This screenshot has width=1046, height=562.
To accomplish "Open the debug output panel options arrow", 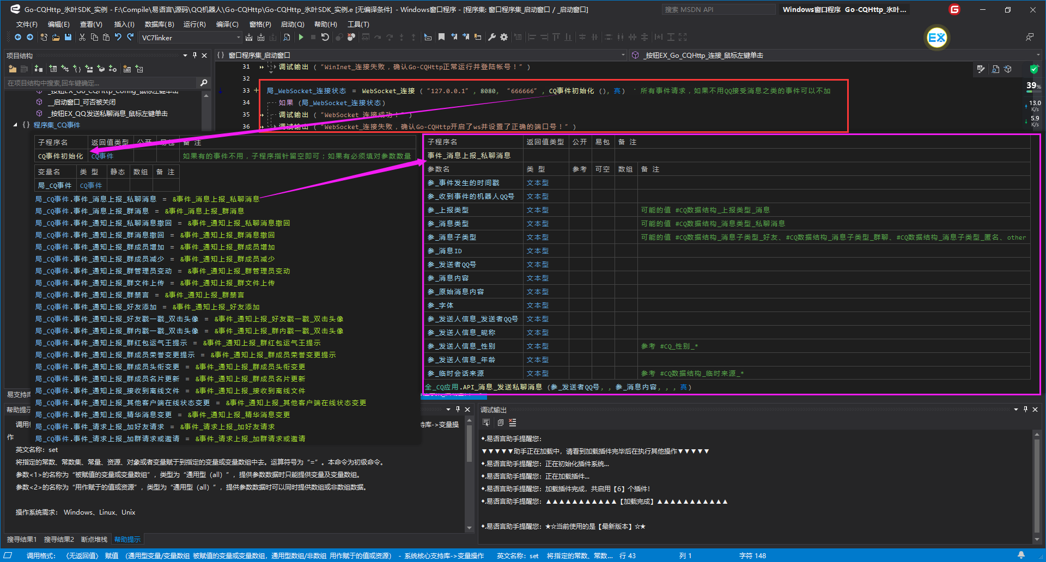I will 1015,410.
